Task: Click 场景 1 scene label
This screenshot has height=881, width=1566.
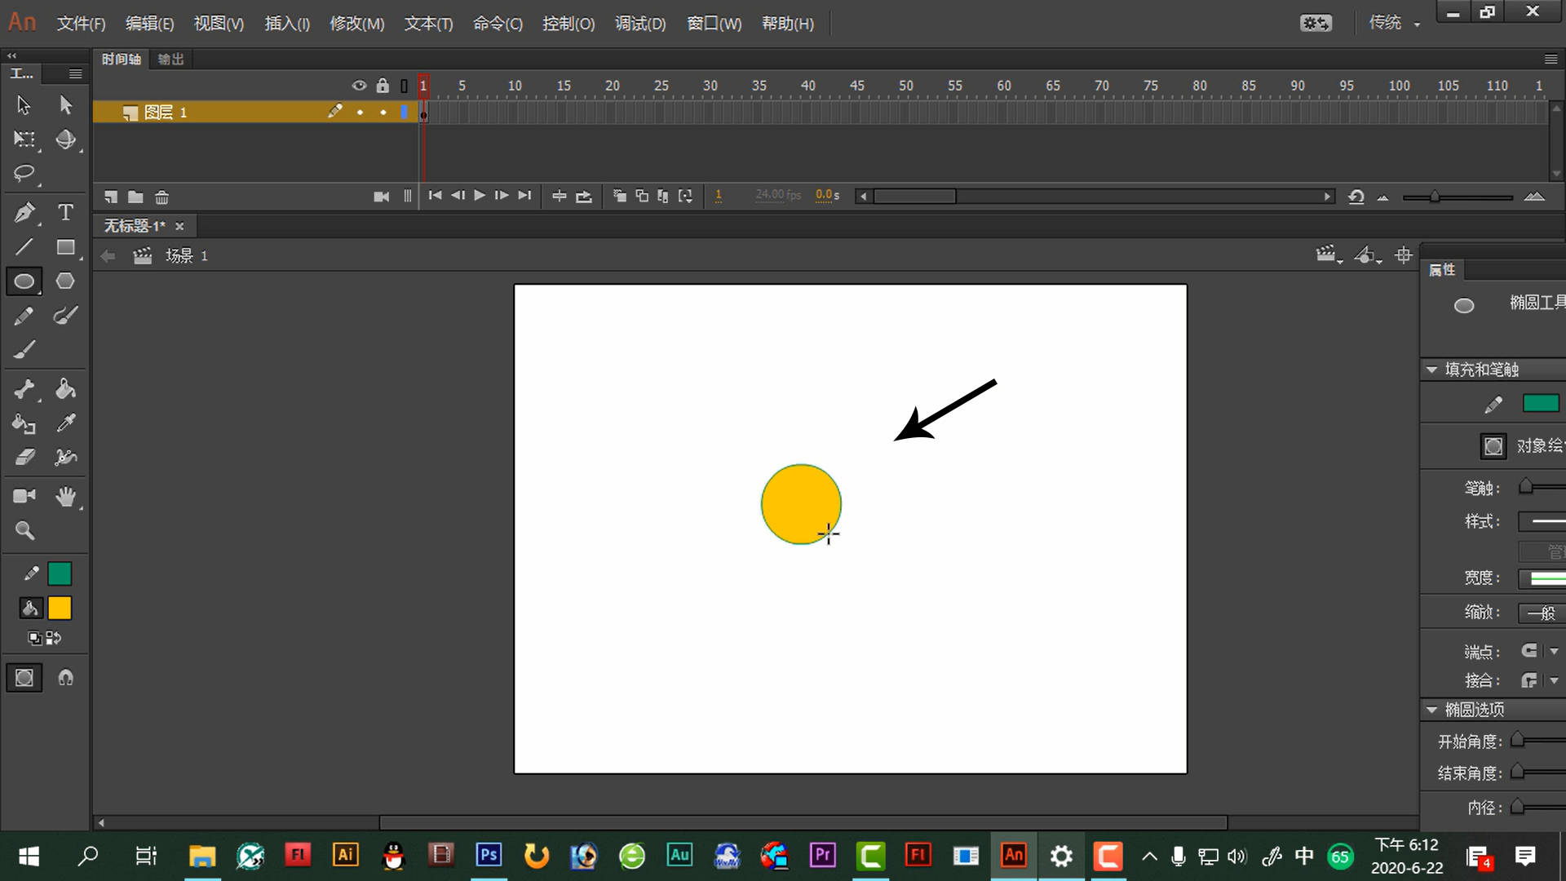Action: click(187, 256)
